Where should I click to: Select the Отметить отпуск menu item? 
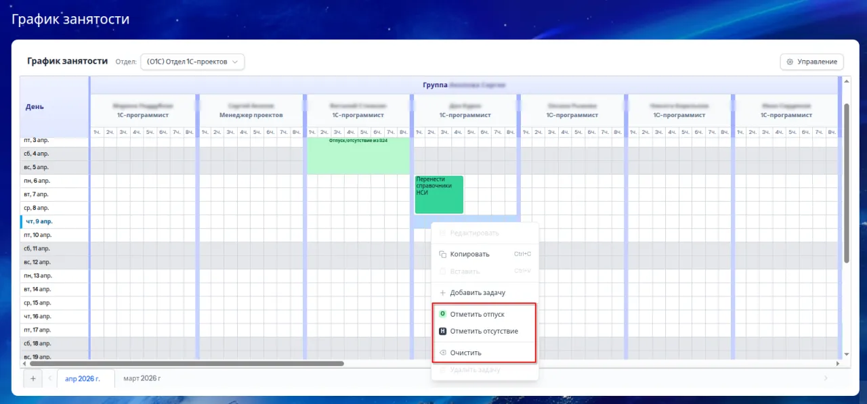pyautogui.click(x=477, y=314)
